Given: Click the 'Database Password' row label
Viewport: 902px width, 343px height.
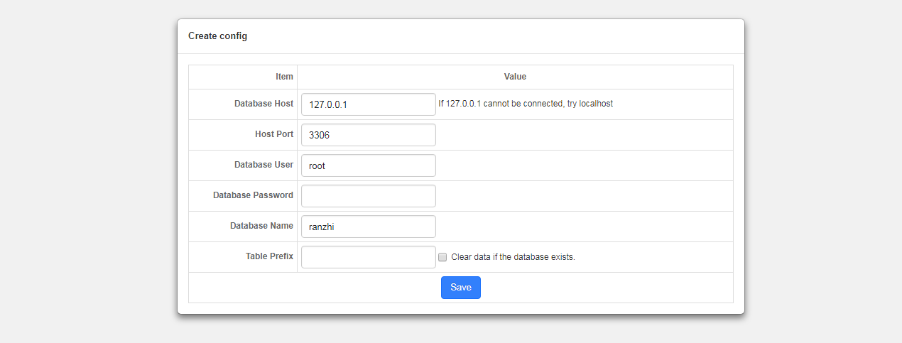Looking at the screenshot, I should click(x=253, y=195).
